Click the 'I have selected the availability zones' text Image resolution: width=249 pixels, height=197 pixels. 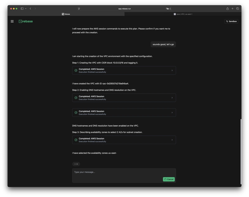pos(94,153)
